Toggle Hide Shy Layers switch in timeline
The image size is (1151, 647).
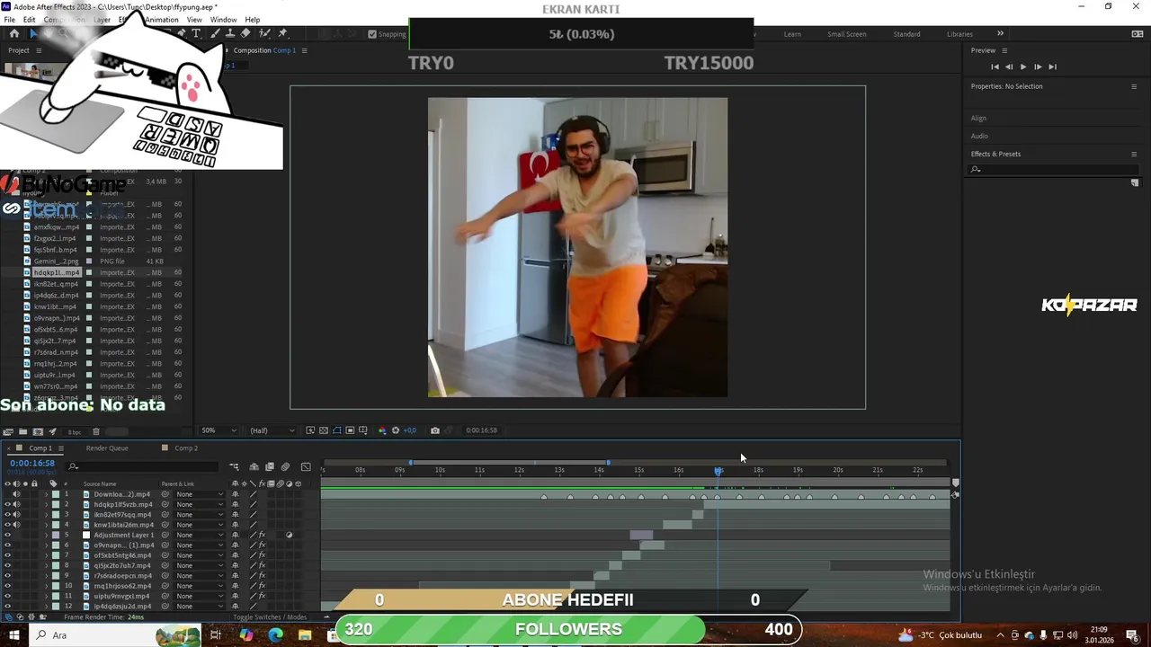coord(254,466)
